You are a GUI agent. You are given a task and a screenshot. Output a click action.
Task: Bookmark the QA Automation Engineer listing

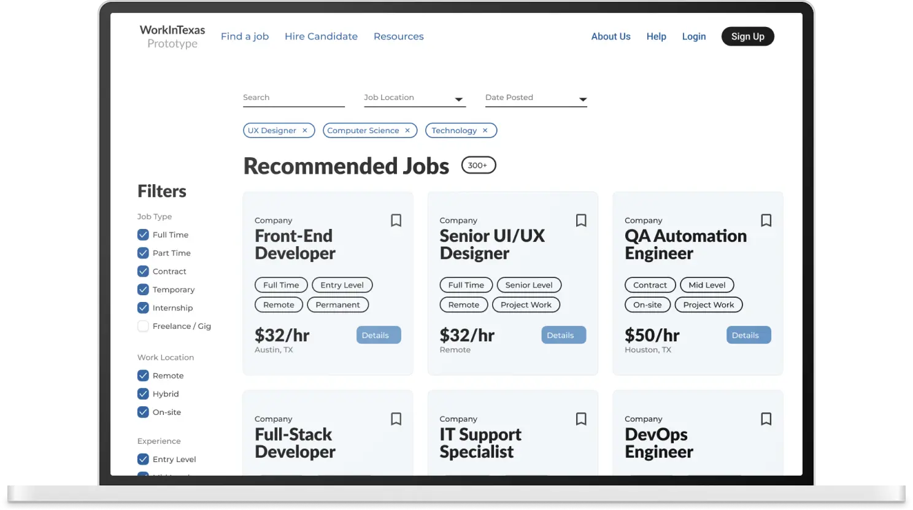(x=766, y=220)
